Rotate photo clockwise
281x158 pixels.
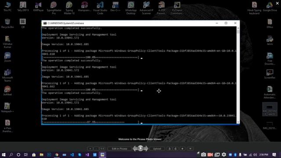176,149
